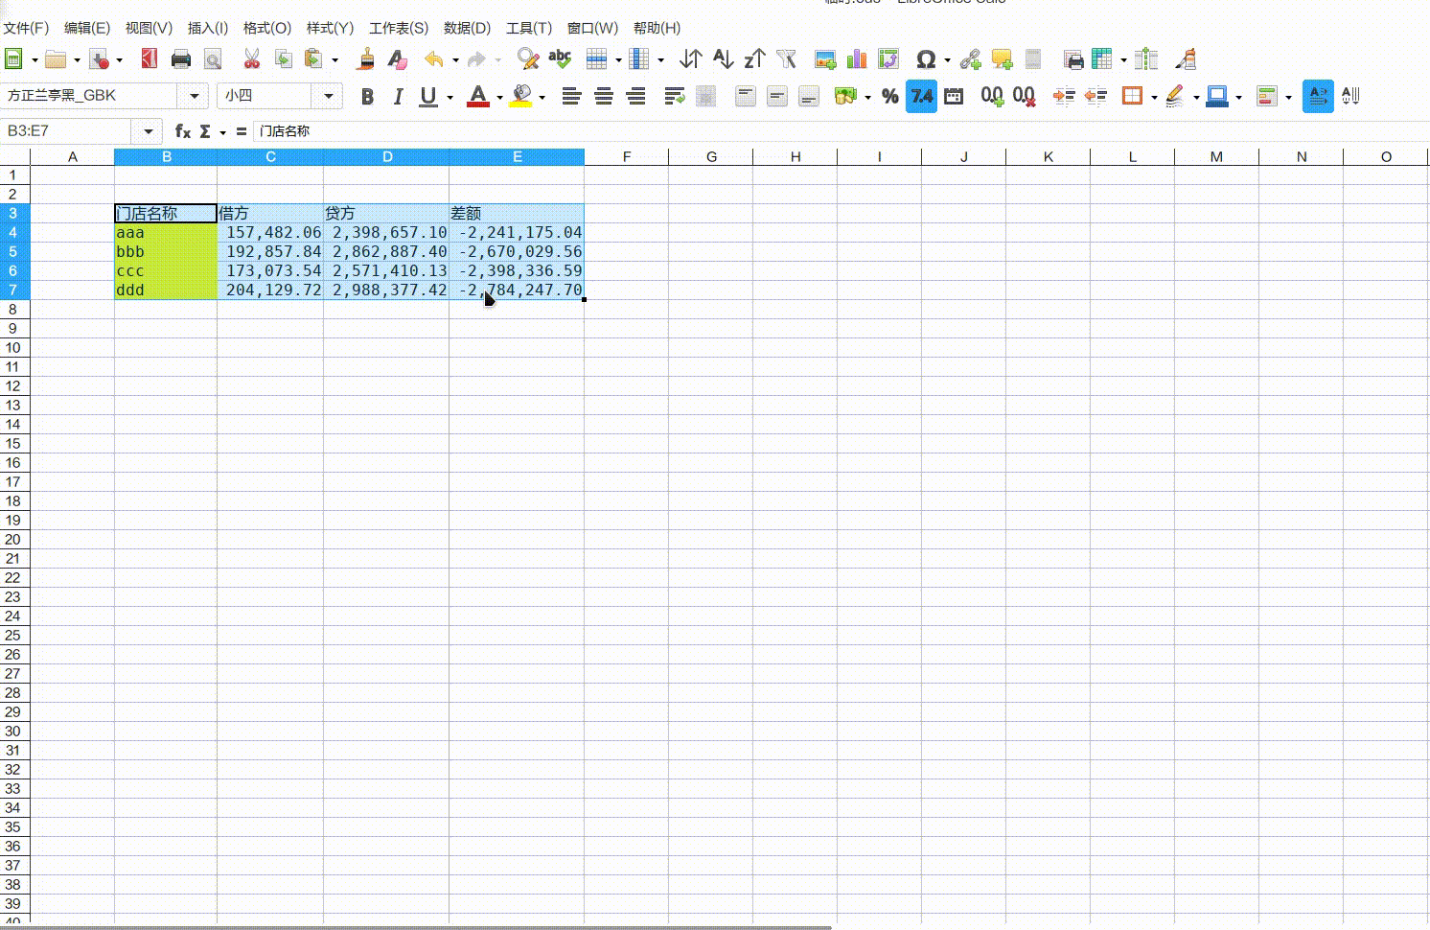Image resolution: width=1430 pixels, height=930 pixels.
Task: Click the Function Wizard fx button
Action: pyautogui.click(x=182, y=131)
